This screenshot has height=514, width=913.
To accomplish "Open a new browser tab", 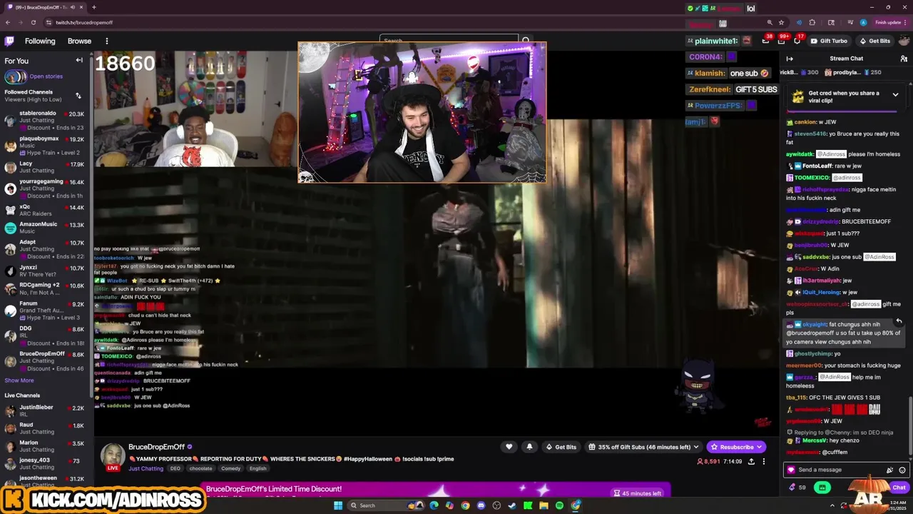I will click(x=93, y=7).
